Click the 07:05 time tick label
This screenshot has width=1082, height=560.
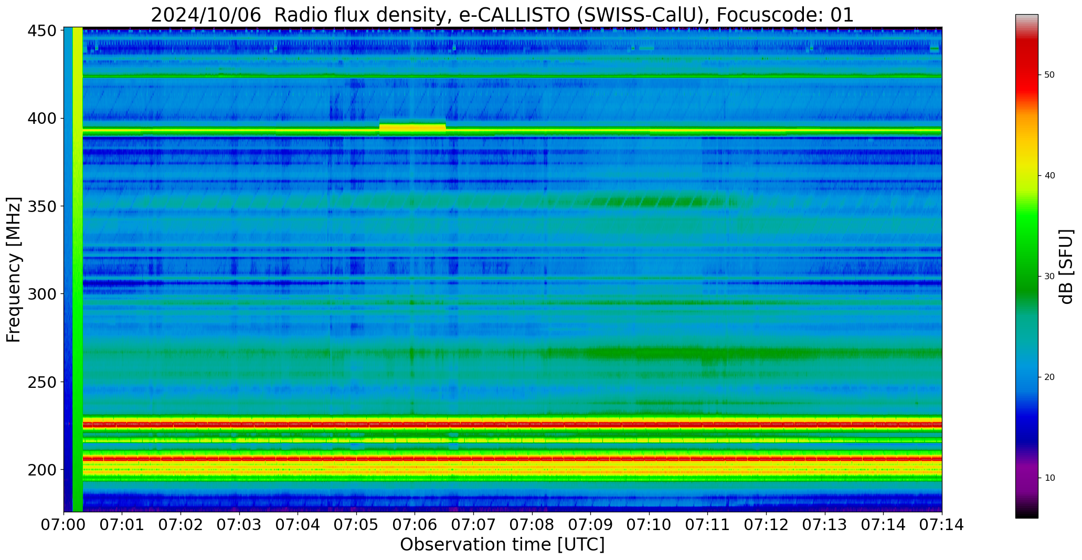pos(356,525)
